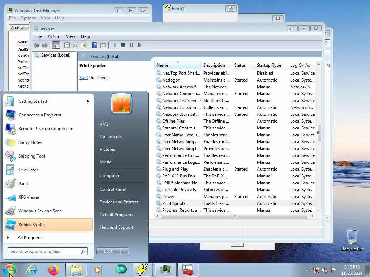Click the services list vertical scrollbar thumb

[318, 133]
